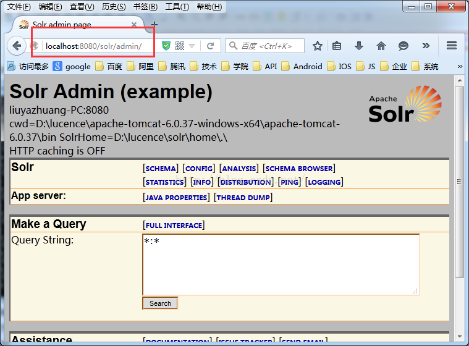Show bookmarks list icon
This screenshot has height=346, width=469.
tap(337, 46)
